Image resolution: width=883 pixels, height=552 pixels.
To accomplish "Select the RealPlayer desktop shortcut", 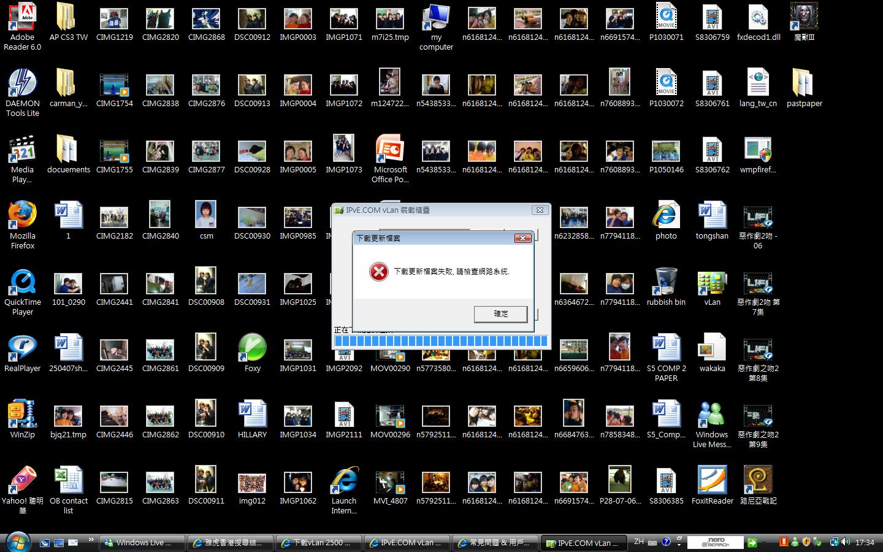I will coord(23,354).
